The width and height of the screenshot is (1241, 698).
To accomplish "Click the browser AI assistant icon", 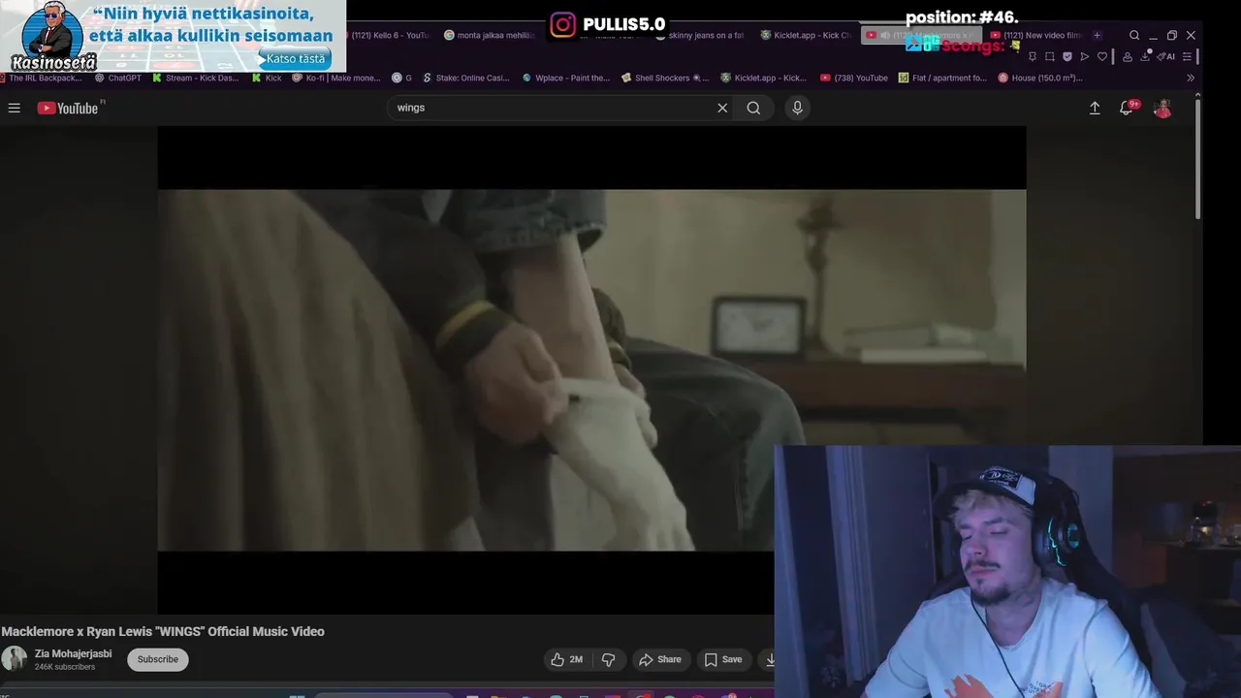I will click(x=1165, y=56).
